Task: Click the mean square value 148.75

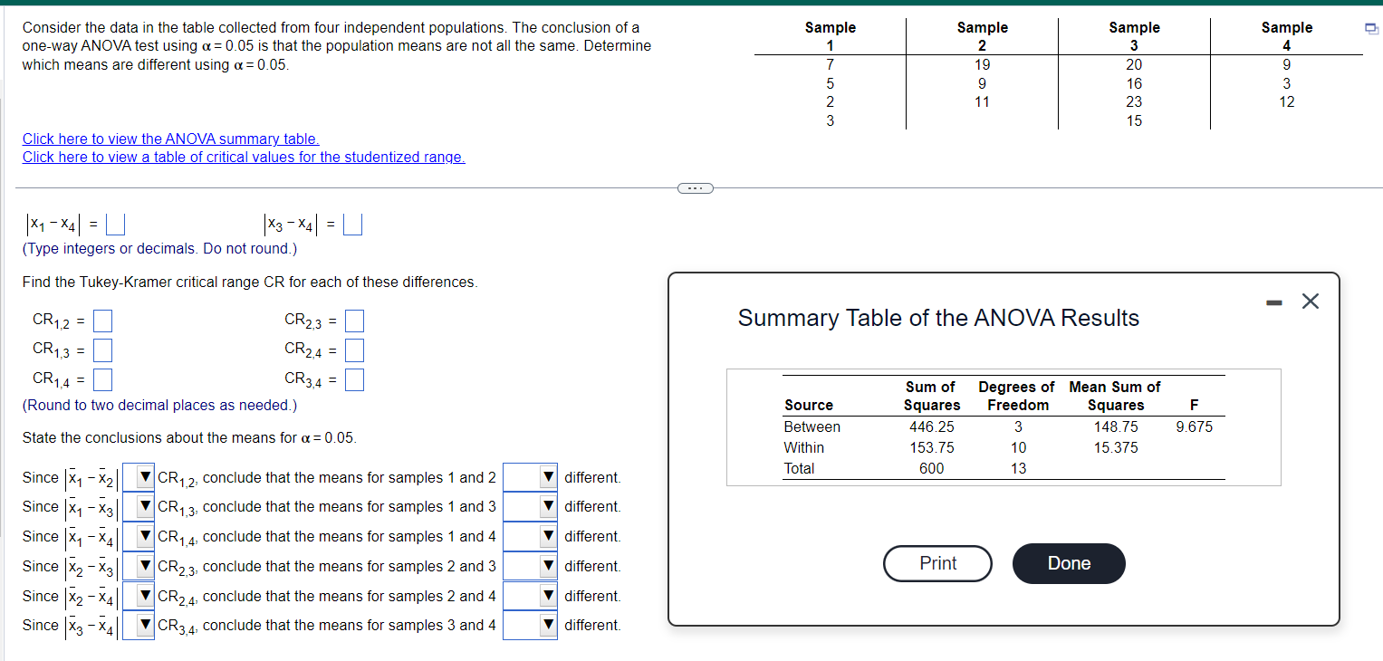Action: pyautogui.click(x=1116, y=426)
